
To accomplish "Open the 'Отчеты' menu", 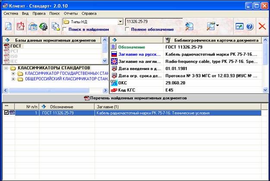I will [x=70, y=13].
